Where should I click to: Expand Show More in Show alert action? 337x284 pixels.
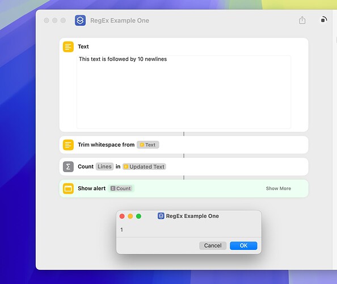(x=279, y=189)
